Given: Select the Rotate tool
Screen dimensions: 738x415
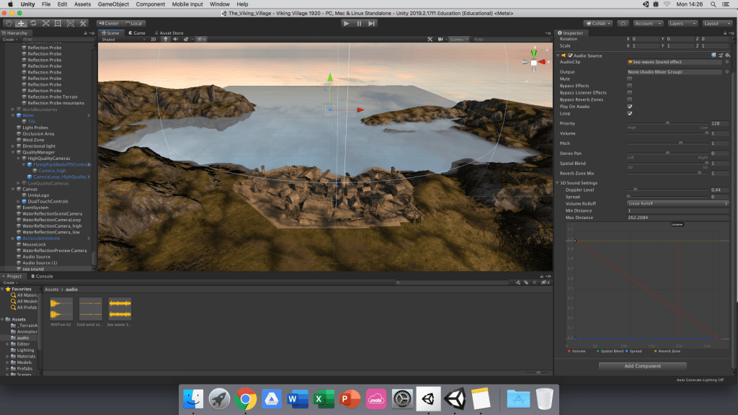Looking at the screenshot, I should coord(34,23).
